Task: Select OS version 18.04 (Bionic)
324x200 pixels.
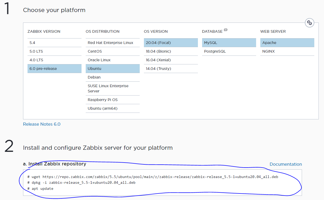Action: point(171,51)
